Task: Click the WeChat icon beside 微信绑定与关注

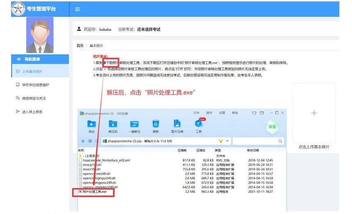Action: [x=18, y=98]
